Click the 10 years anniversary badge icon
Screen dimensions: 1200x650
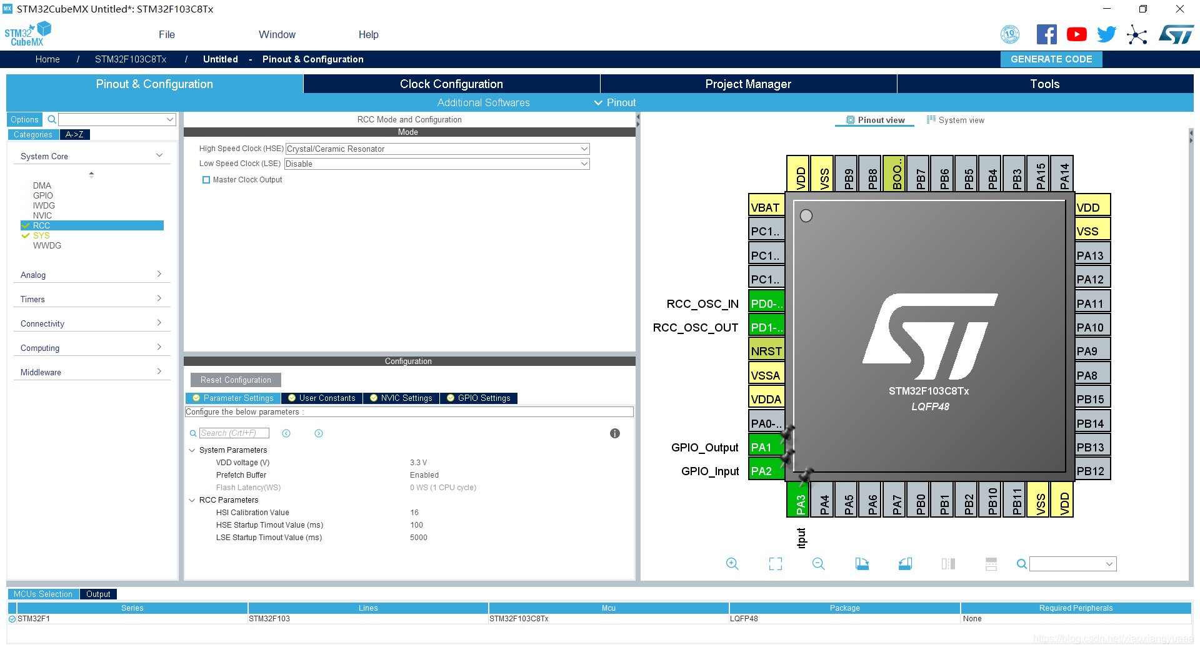coord(1010,34)
